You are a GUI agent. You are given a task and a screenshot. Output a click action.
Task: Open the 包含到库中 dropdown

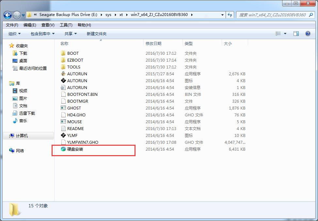click(42, 34)
